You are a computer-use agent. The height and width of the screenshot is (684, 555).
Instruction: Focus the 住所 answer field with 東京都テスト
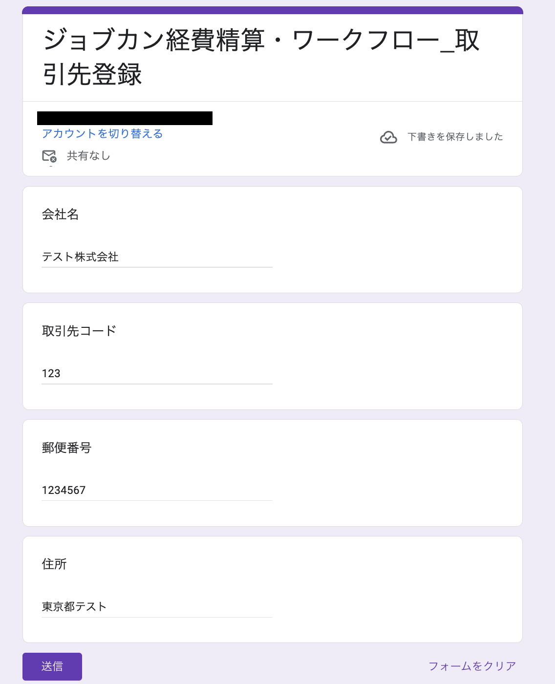point(157,607)
